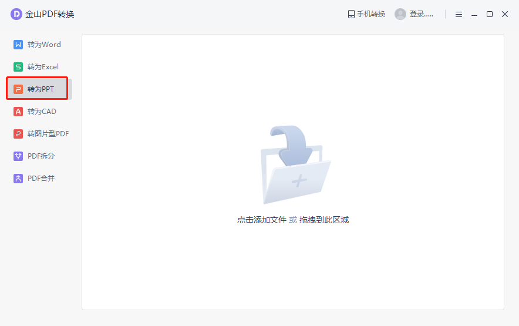Click the 登录 login text
This screenshot has width=519, height=326.
point(421,14)
